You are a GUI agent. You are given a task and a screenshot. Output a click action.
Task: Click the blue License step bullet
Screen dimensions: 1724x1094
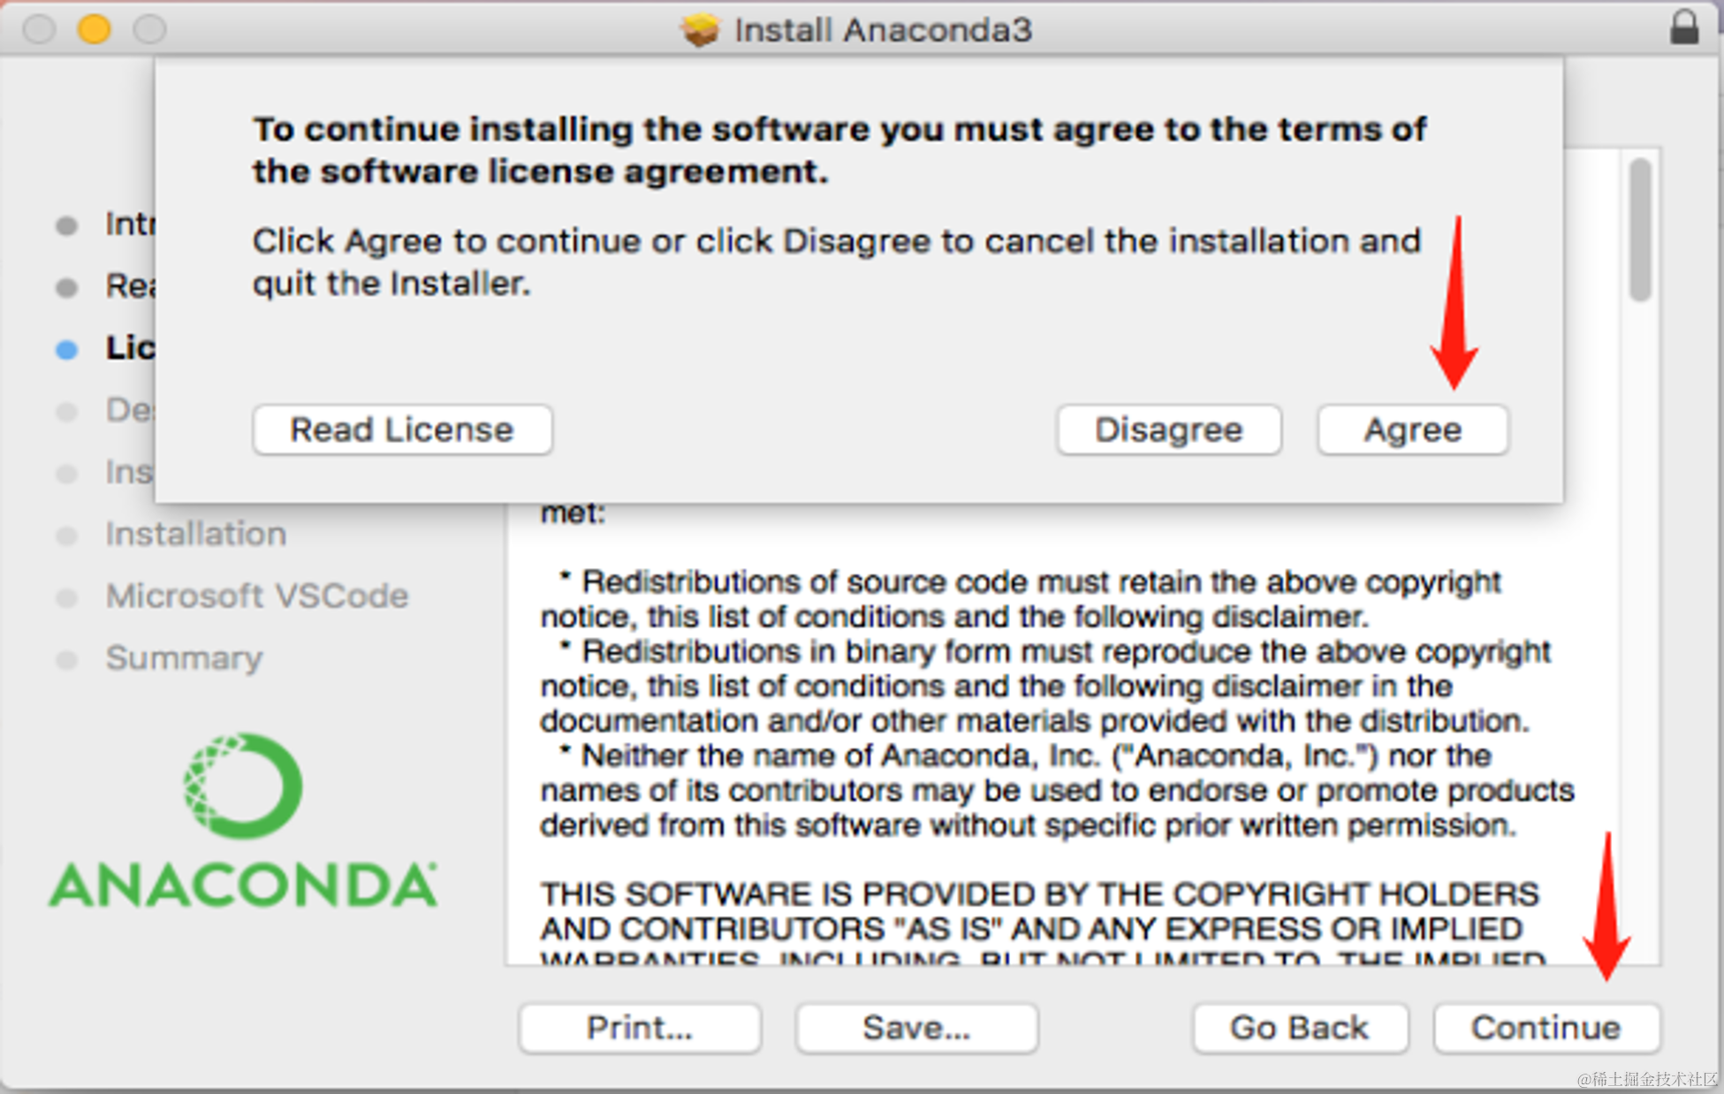(x=67, y=350)
